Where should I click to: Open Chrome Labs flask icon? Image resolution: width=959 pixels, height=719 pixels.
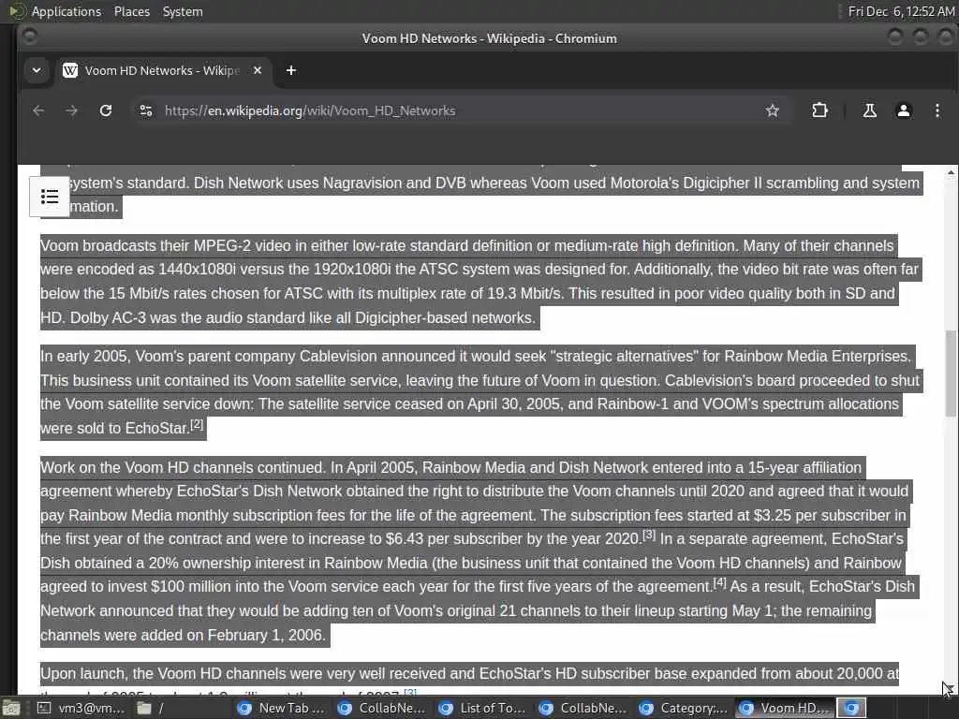click(870, 110)
